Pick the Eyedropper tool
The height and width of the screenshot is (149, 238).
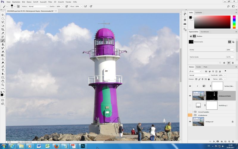coord(3,33)
